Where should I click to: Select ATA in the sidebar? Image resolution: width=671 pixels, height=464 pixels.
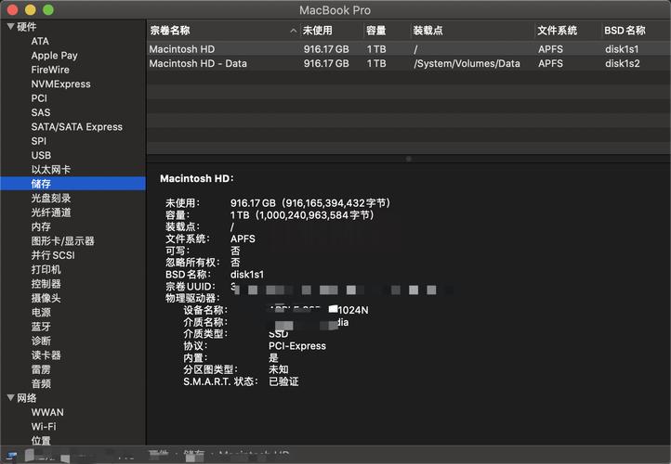pyautogui.click(x=40, y=41)
